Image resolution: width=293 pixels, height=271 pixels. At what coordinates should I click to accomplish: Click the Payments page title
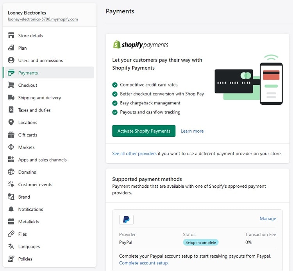click(x=120, y=11)
